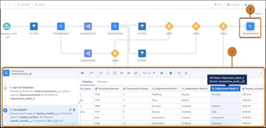Select the Department Rank 1 column header
Image resolution: width=266 pixels, height=128 pixels.
tap(165, 88)
